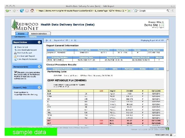Go to browser home icon
This screenshot has height=138, width=185.
click(x=32, y=10)
